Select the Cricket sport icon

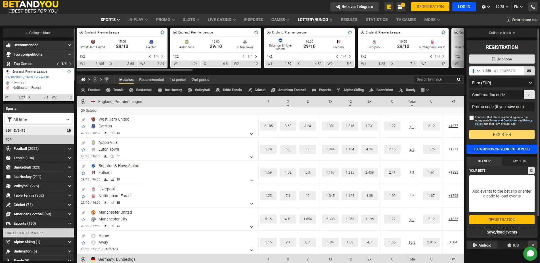click(250, 90)
